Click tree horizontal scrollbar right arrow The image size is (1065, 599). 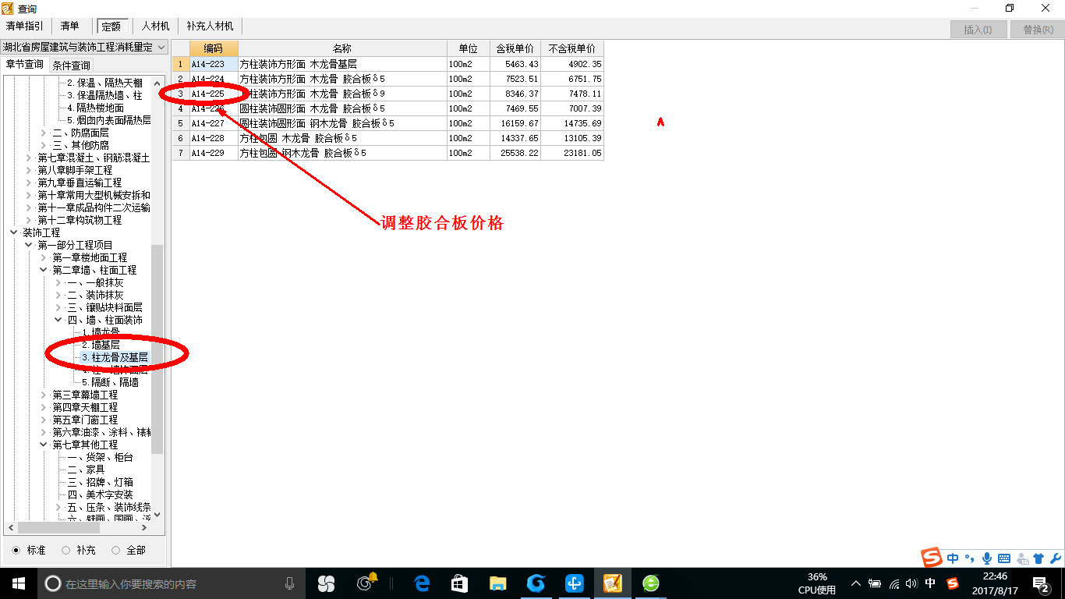coord(145,526)
